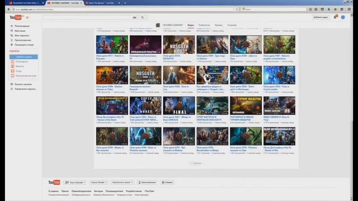Switch to the Каналы channel tab

pos(219,25)
